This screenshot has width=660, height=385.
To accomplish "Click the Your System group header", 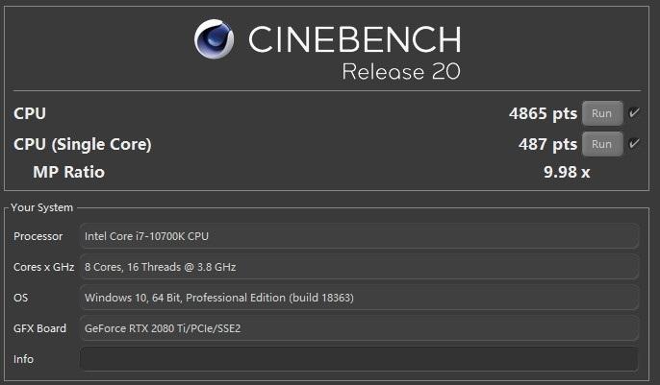I will [x=41, y=207].
